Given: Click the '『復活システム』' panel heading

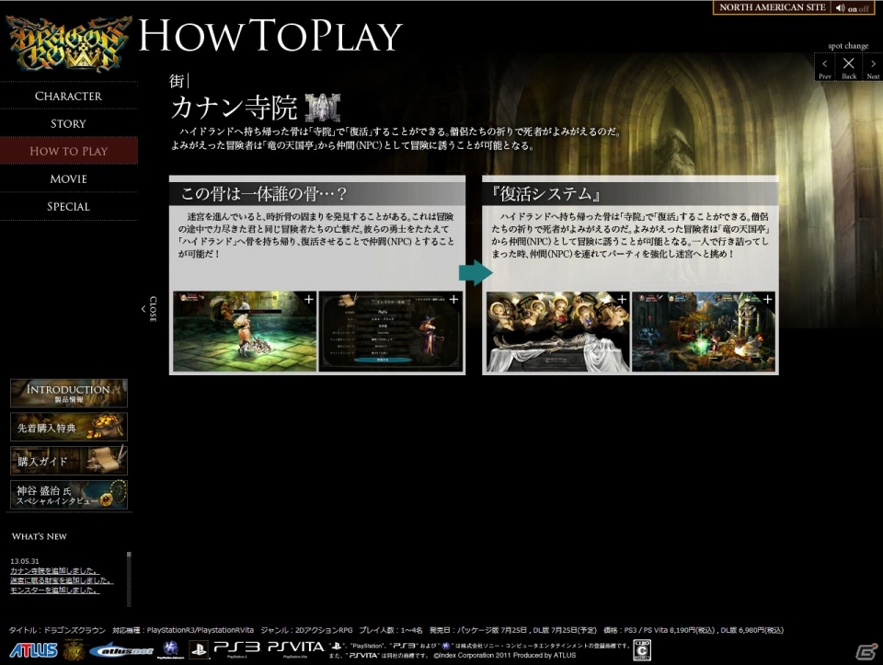Looking at the screenshot, I should [x=546, y=194].
